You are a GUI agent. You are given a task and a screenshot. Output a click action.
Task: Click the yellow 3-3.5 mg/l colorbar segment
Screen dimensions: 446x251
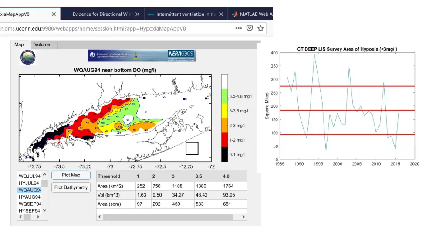click(x=224, y=111)
